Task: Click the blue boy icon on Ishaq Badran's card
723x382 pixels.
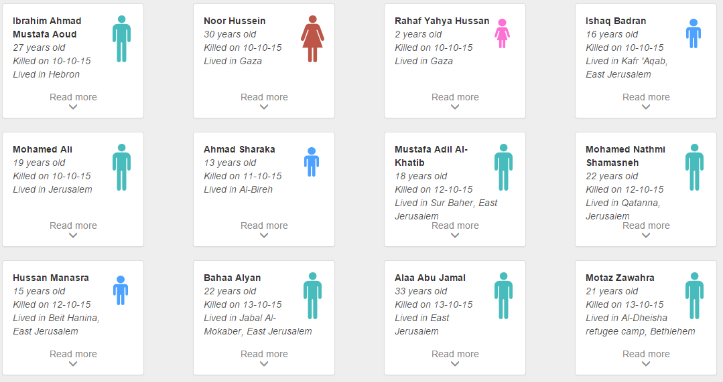Action: point(694,33)
